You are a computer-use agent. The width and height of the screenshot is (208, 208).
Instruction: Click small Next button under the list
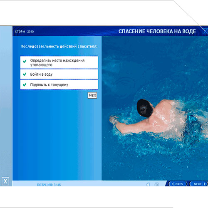point(92,95)
